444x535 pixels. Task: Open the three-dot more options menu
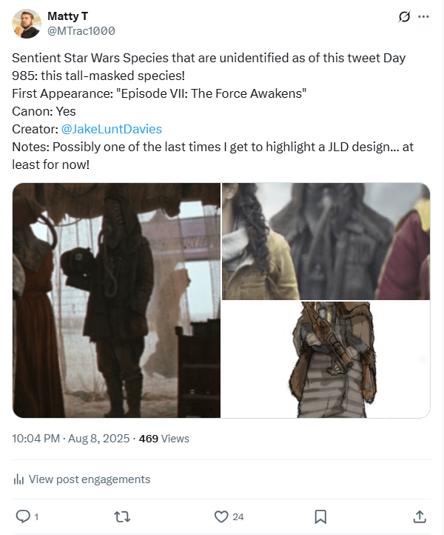pyautogui.click(x=423, y=16)
